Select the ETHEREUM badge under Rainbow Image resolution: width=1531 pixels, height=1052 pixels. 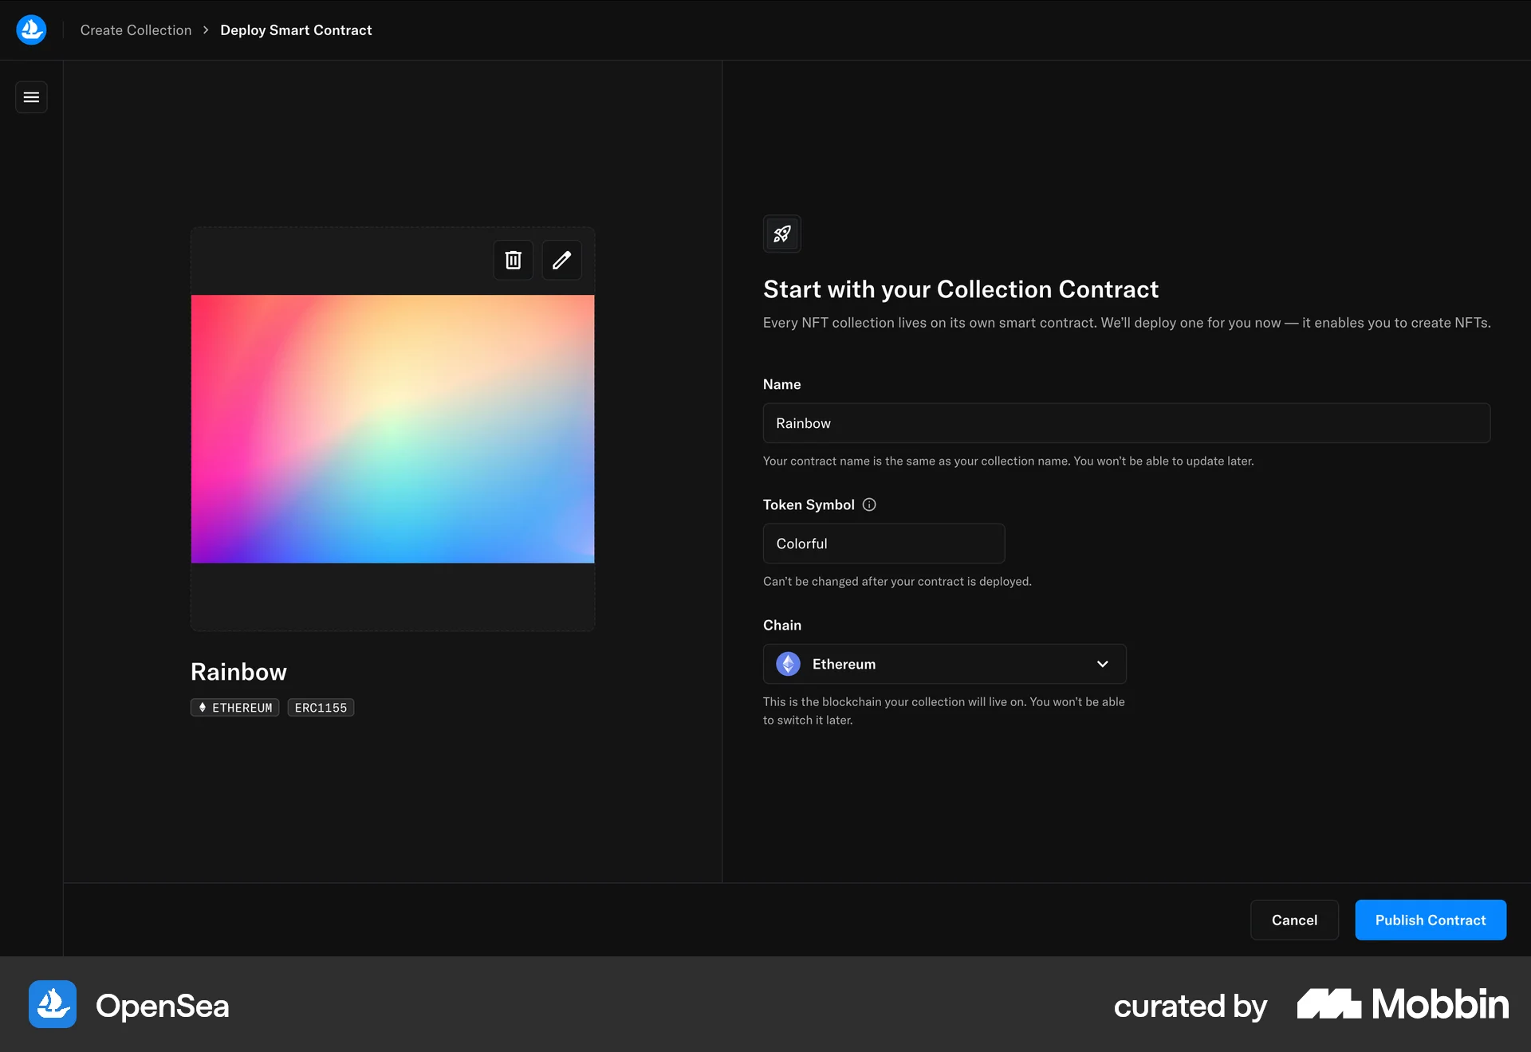(x=234, y=707)
